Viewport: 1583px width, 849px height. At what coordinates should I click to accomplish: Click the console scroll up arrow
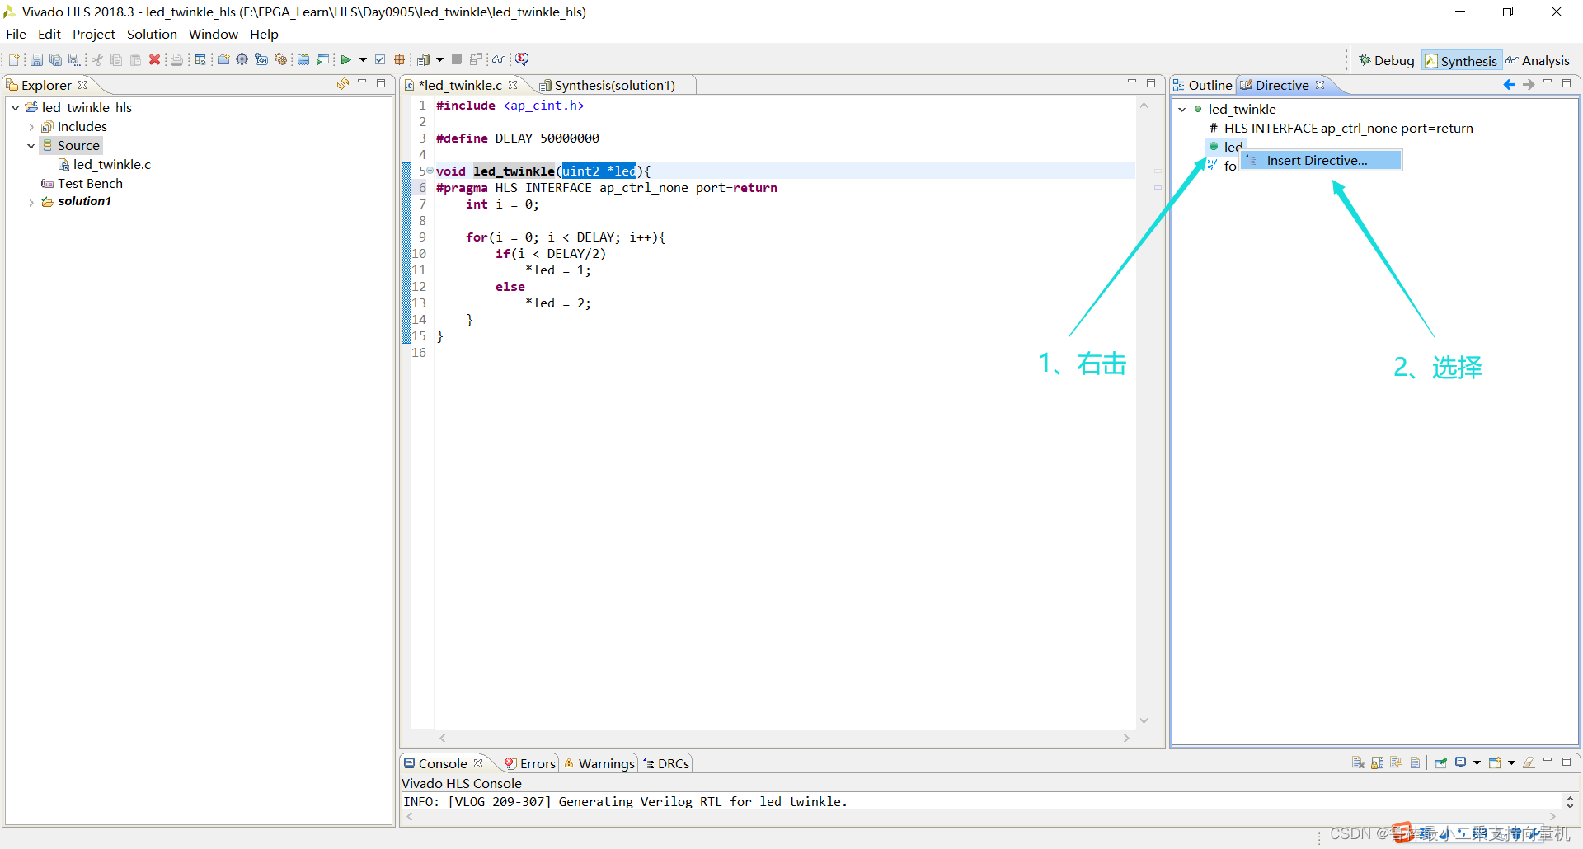[1570, 797]
